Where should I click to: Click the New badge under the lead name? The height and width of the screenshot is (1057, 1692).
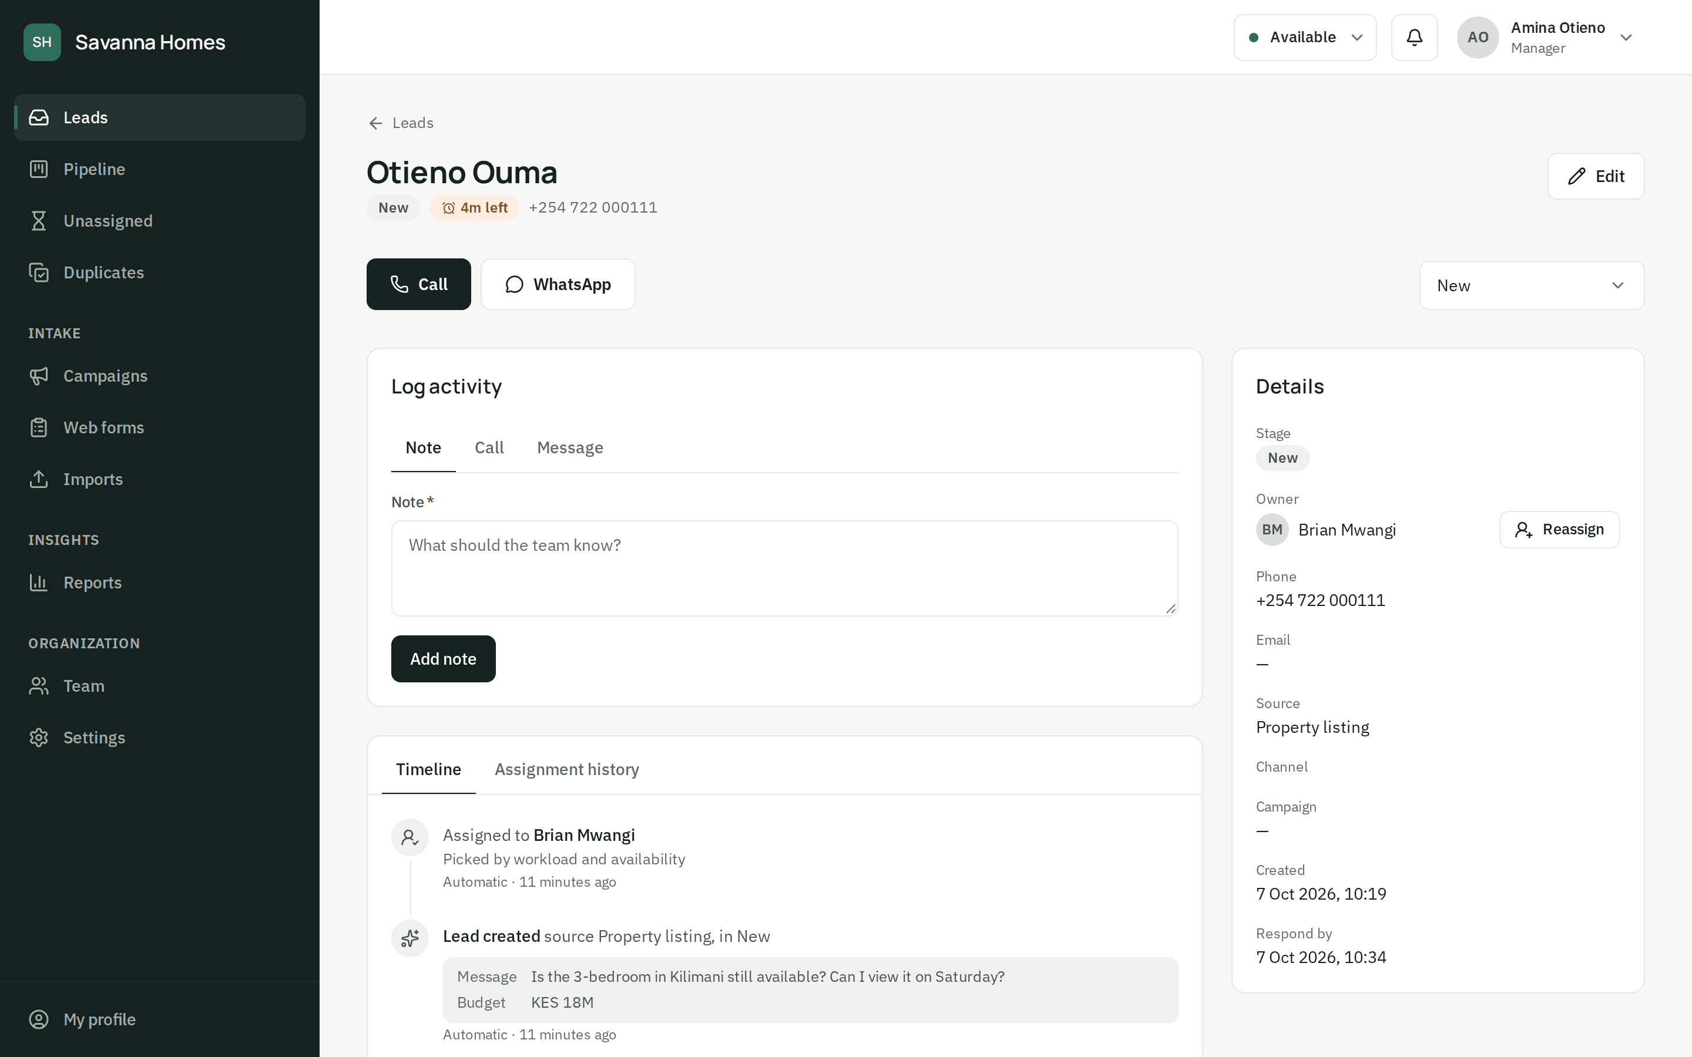393,208
